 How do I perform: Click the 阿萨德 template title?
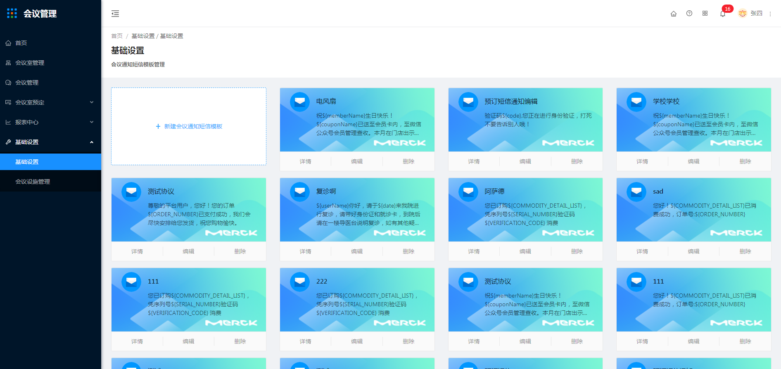pyautogui.click(x=494, y=192)
